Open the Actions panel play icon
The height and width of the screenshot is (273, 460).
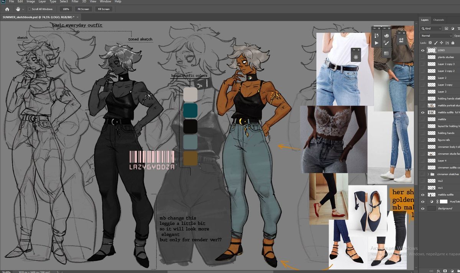tap(376, 43)
